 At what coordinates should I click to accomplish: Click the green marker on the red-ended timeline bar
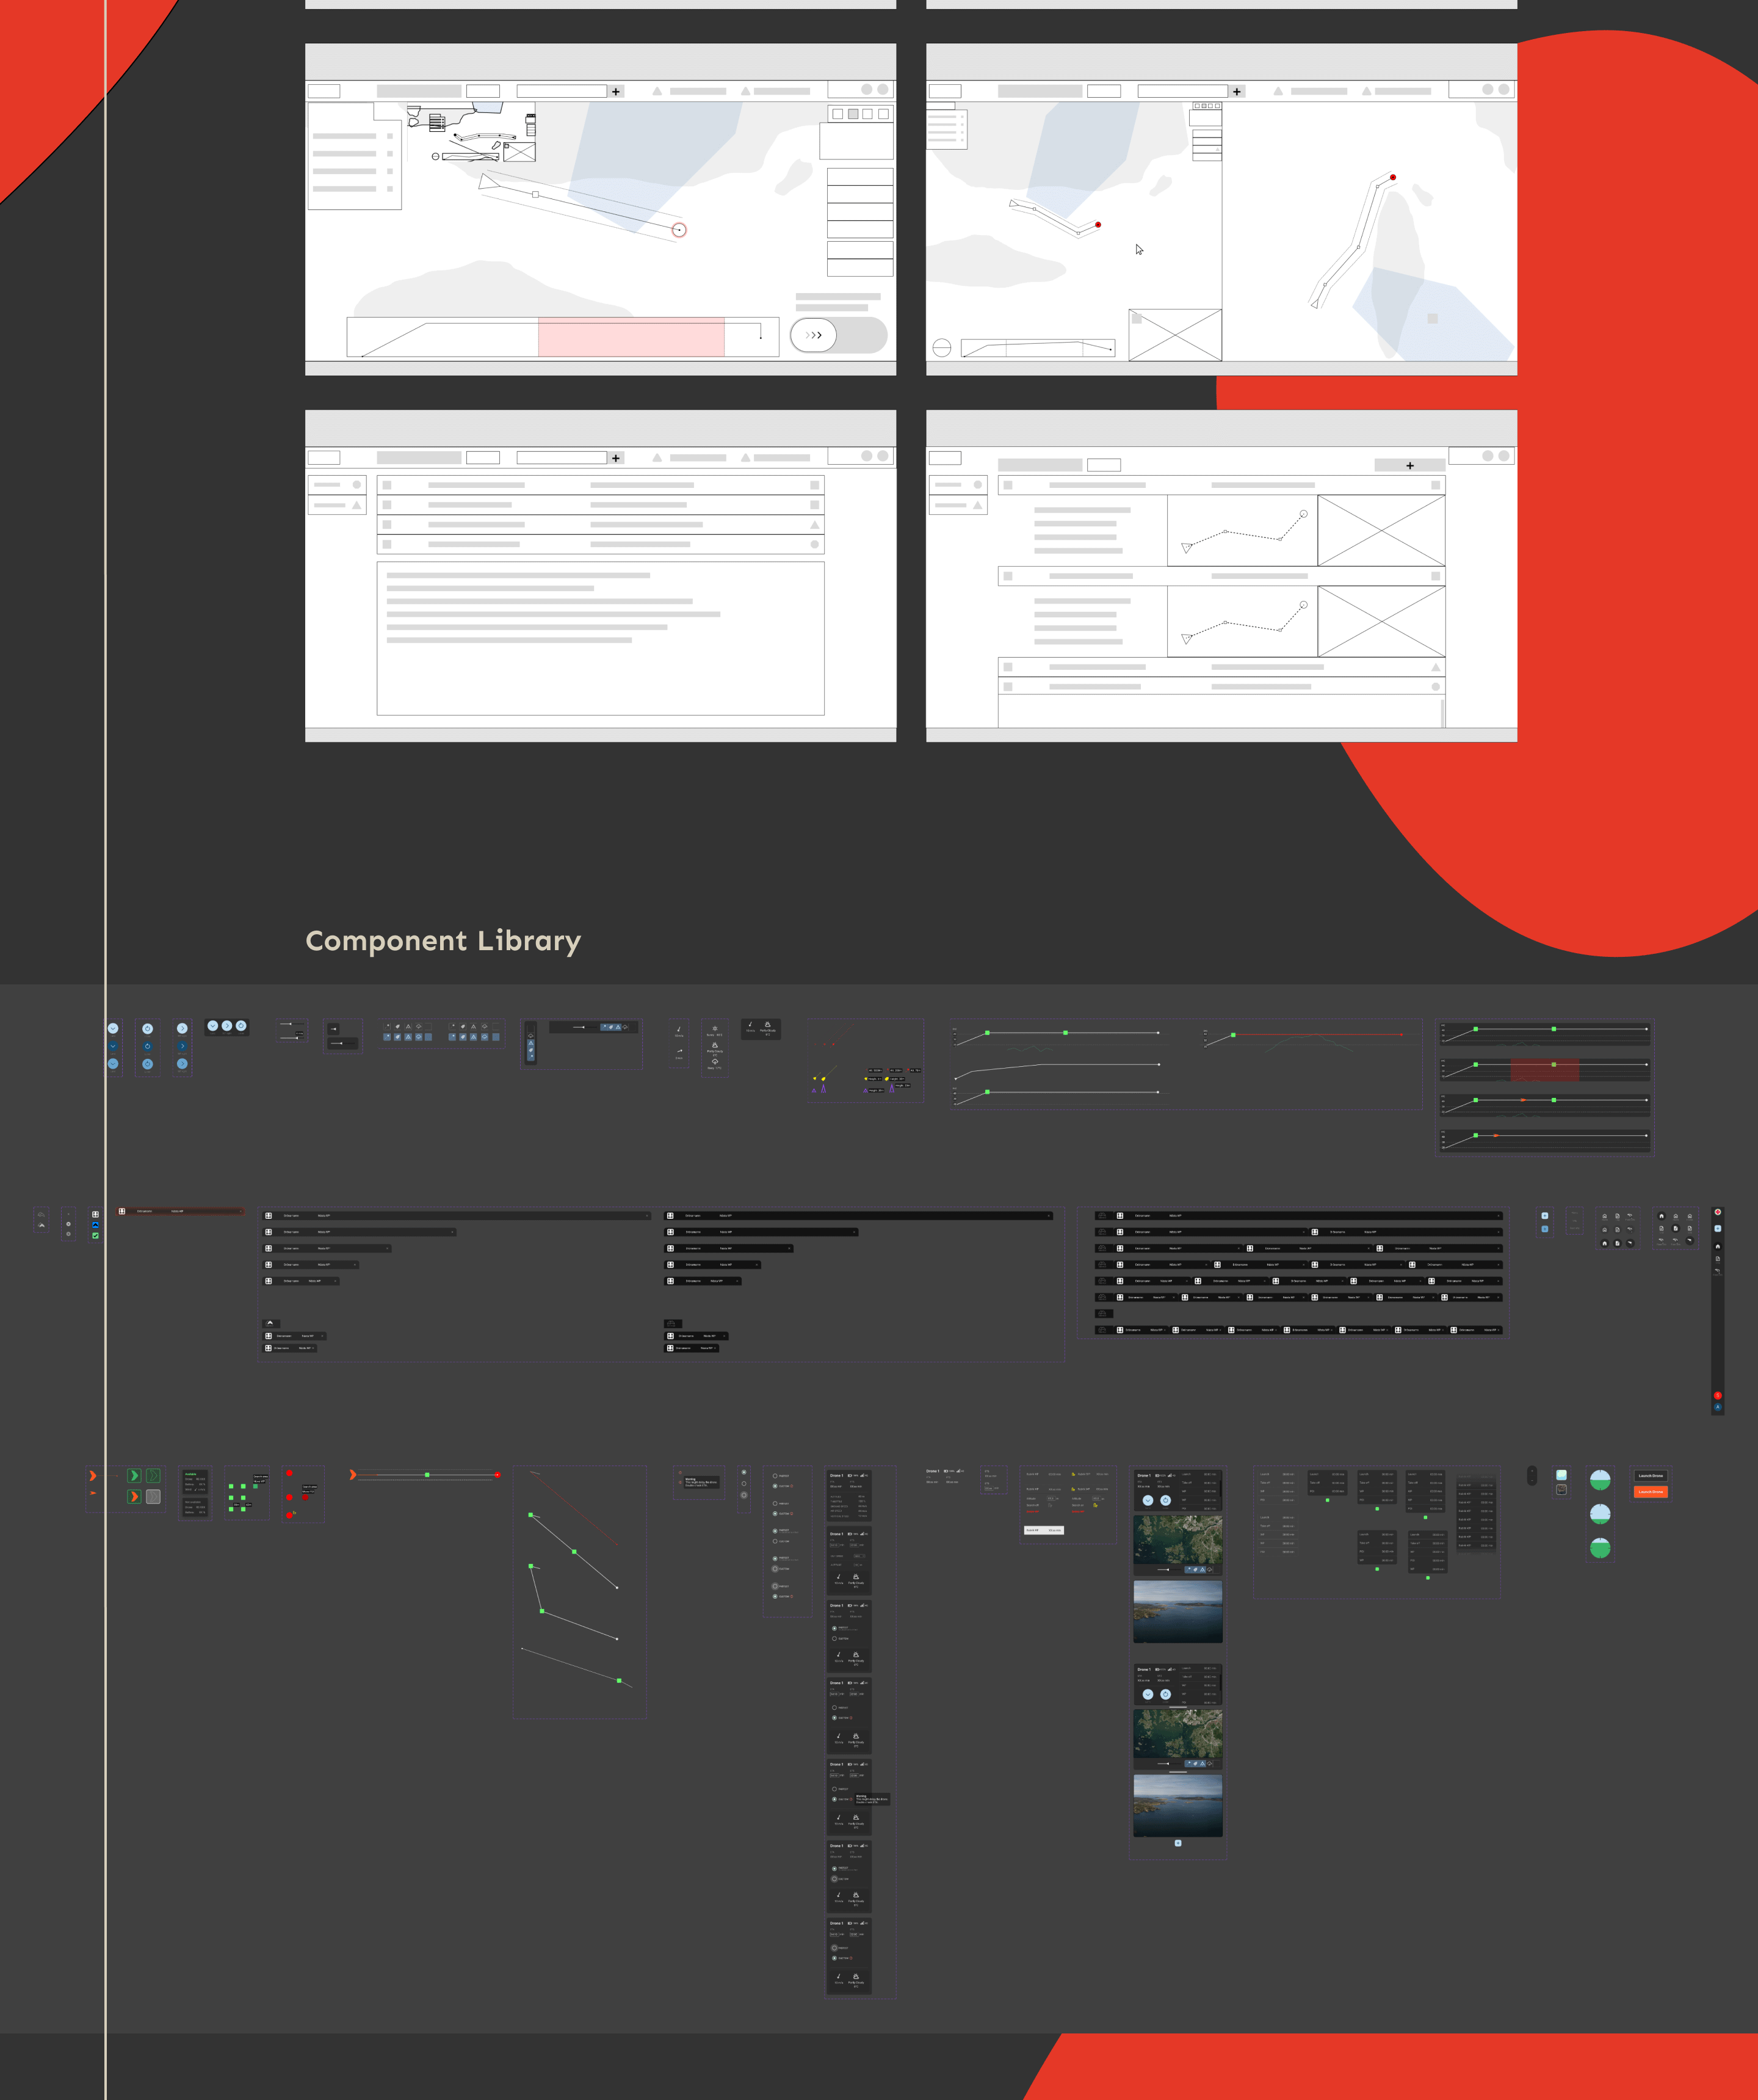(x=428, y=1475)
